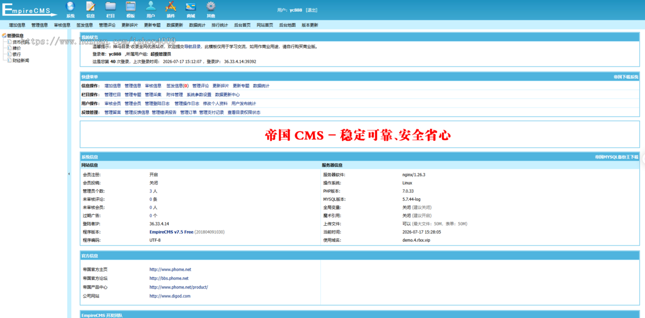Open the 系统 (System) globe icon
This screenshot has height=318, width=645.
pos(70,6)
